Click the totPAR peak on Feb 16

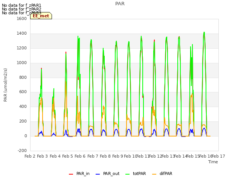tap(204, 33)
